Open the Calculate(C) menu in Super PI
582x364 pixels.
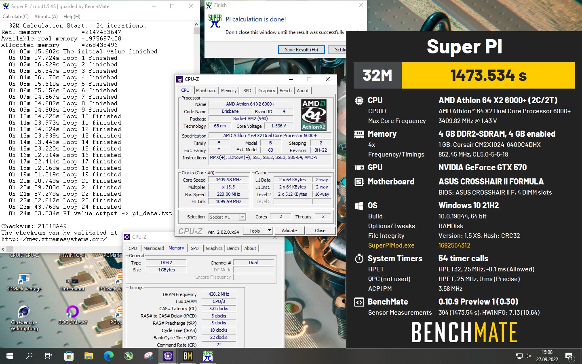15,17
